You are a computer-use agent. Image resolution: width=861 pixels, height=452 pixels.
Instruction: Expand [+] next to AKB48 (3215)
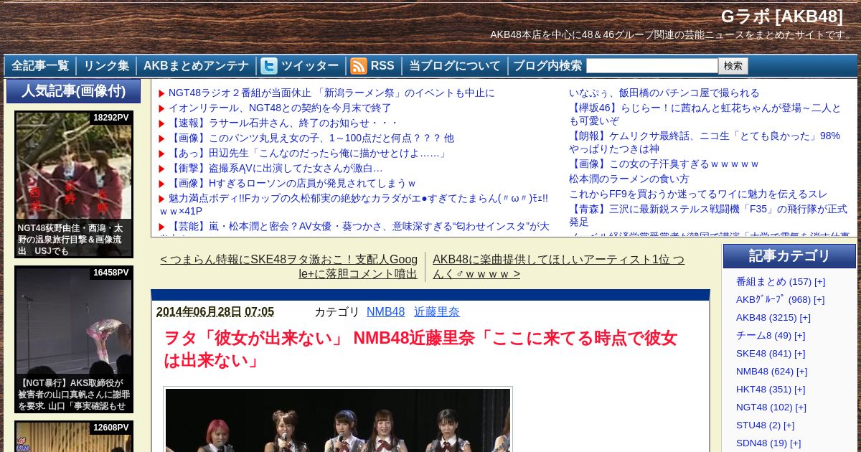805,317
